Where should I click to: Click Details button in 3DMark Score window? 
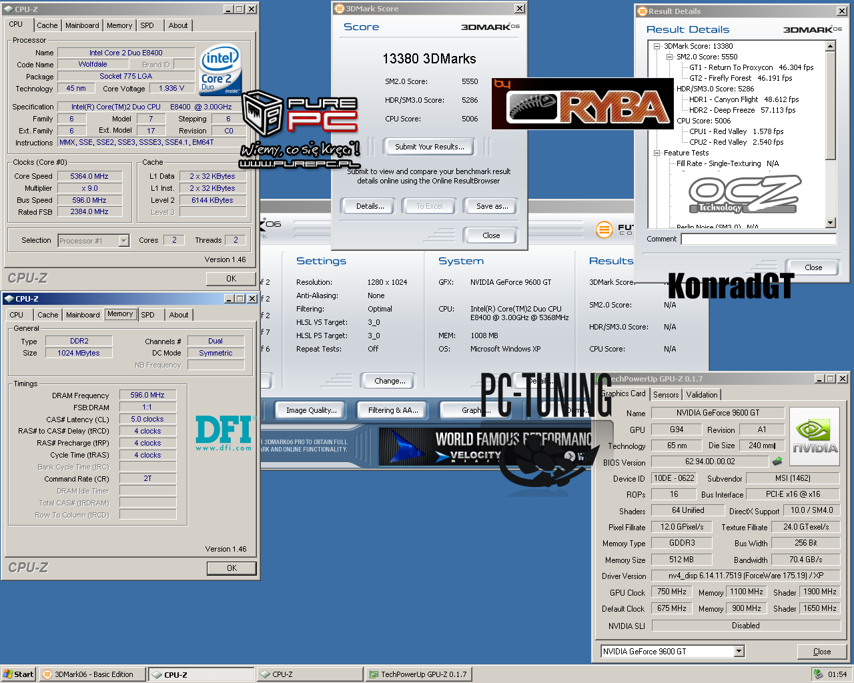point(370,206)
